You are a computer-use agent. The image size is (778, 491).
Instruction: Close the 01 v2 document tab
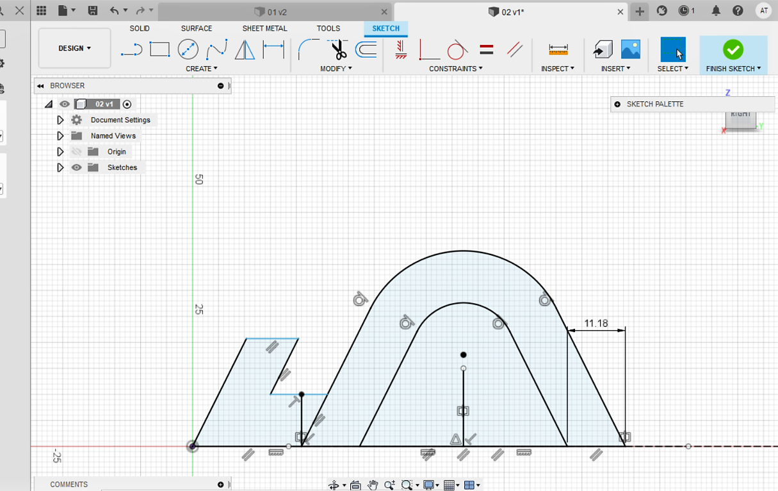(384, 12)
